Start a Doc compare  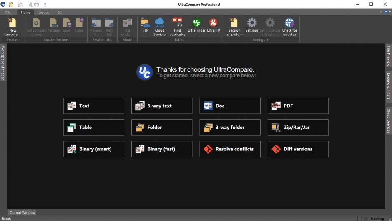pos(230,106)
